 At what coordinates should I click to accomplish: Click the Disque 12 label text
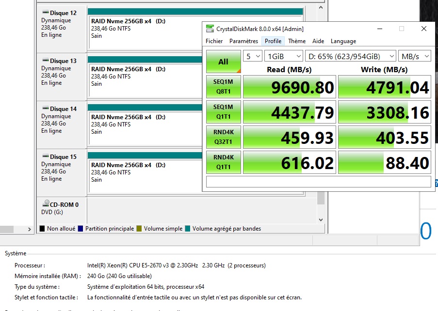tap(63, 13)
